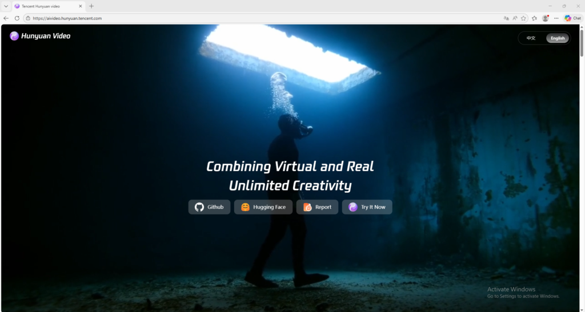The height and width of the screenshot is (312, 585).
Task: Click the translate page icon
Action: coord(506,18)
